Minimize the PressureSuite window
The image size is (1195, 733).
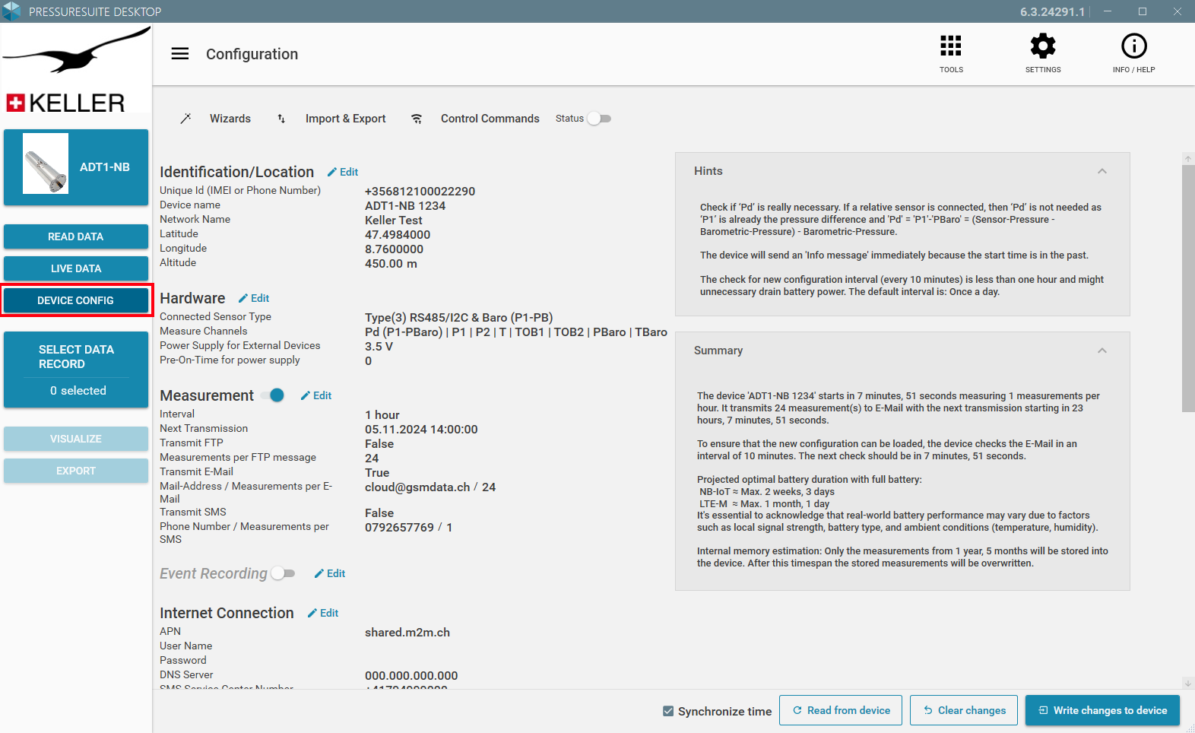click(x=1108, y=11)
